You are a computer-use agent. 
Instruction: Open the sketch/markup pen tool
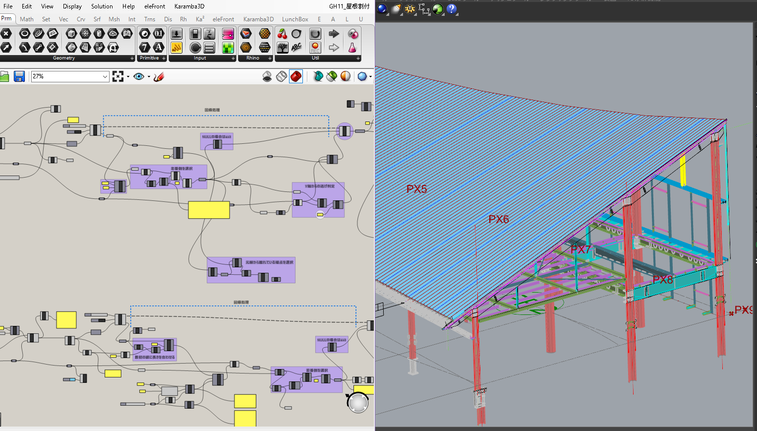(159, 76)
